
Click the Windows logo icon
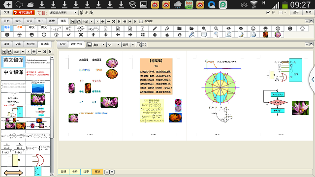[142, 35]
